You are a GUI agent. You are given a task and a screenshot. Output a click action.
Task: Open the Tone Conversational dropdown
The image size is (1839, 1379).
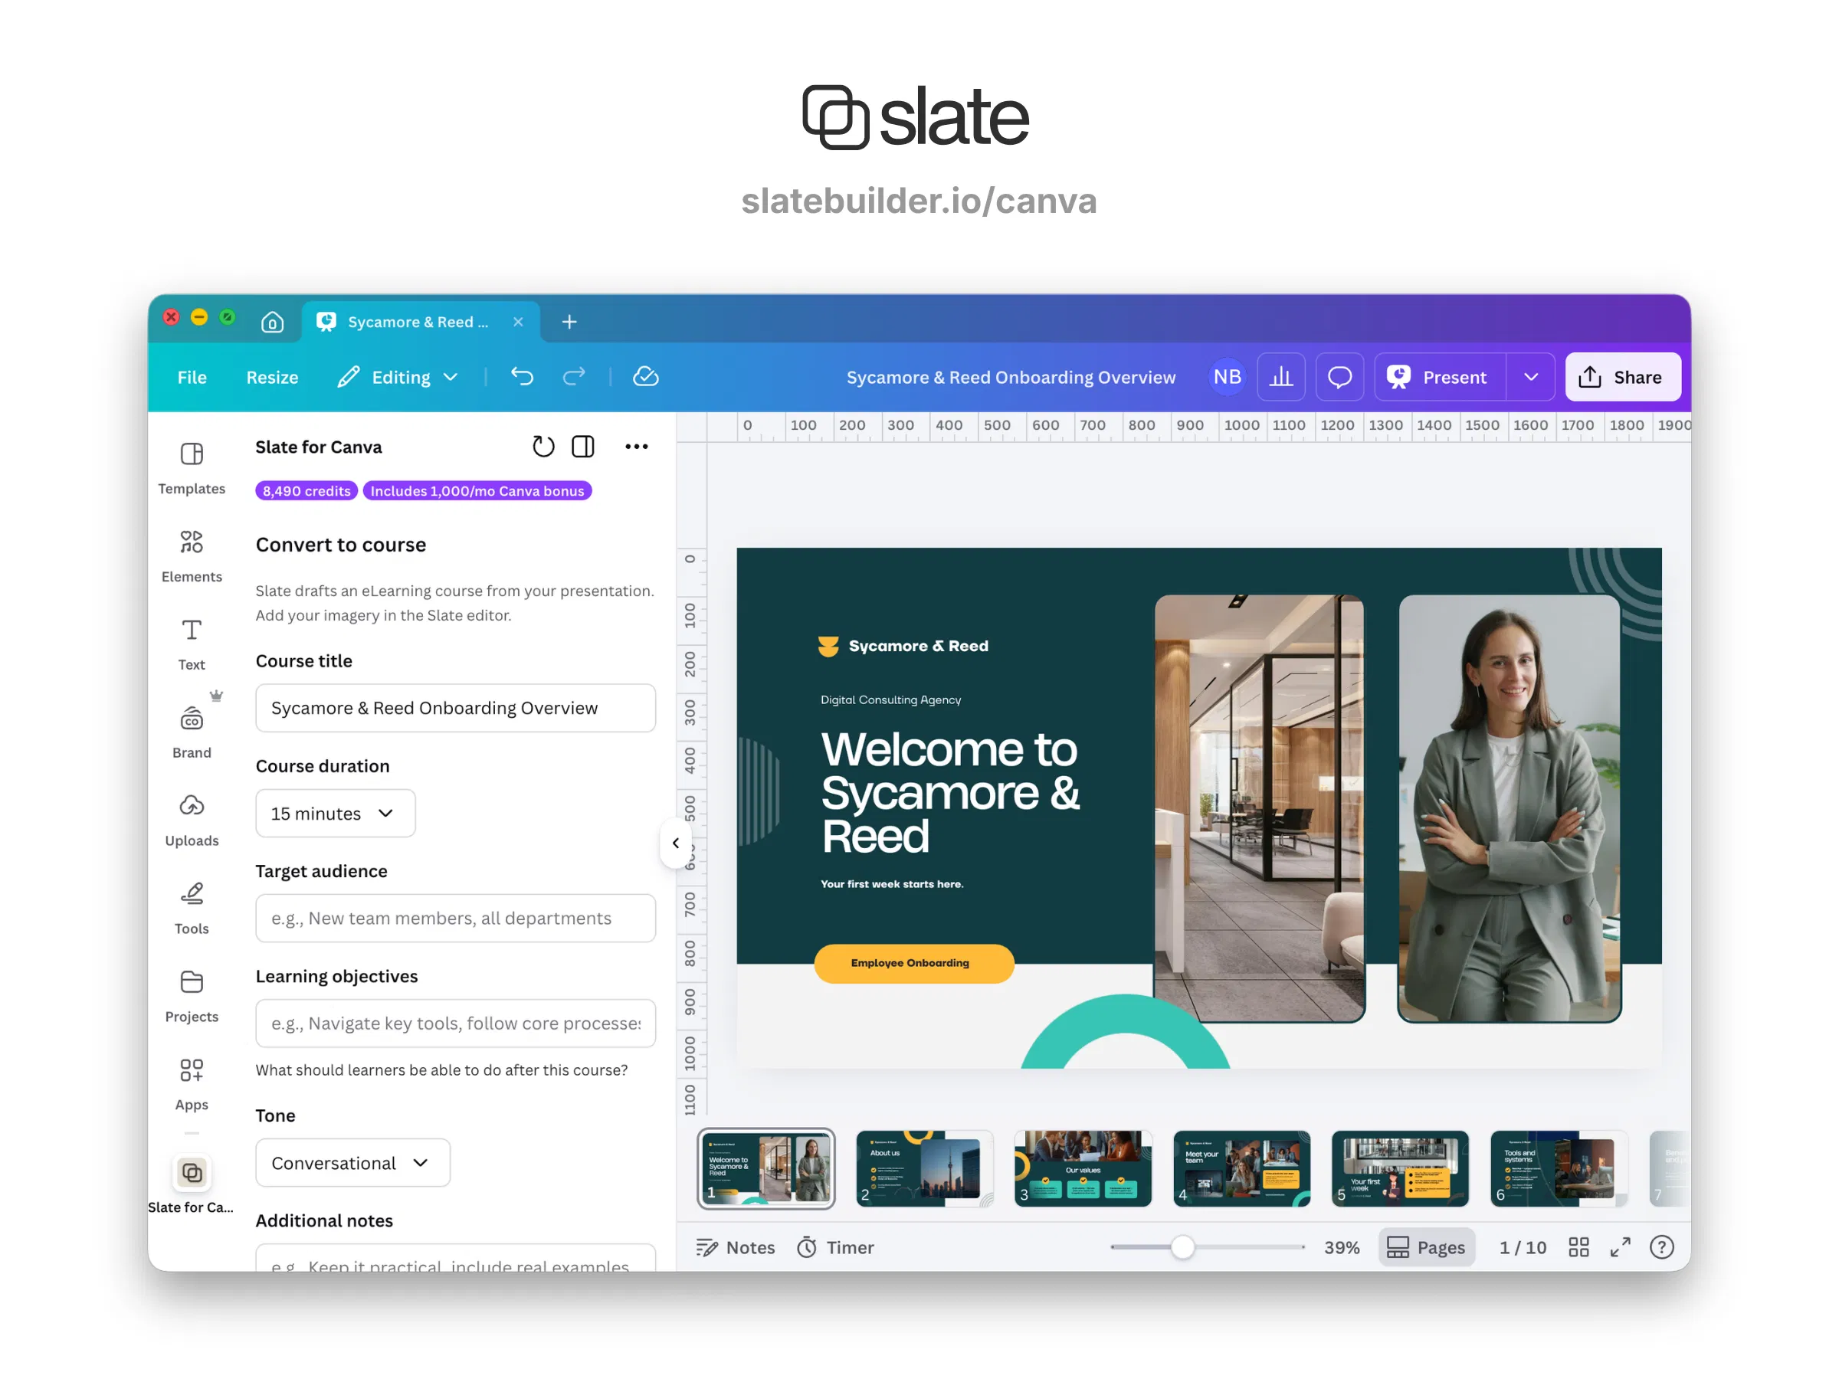tap(352, 1162)
